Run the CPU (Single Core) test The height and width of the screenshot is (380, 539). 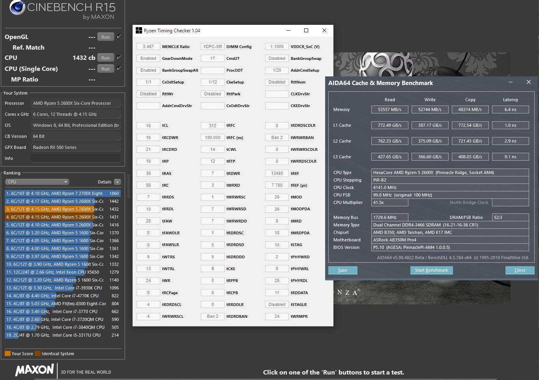[105, 69]
